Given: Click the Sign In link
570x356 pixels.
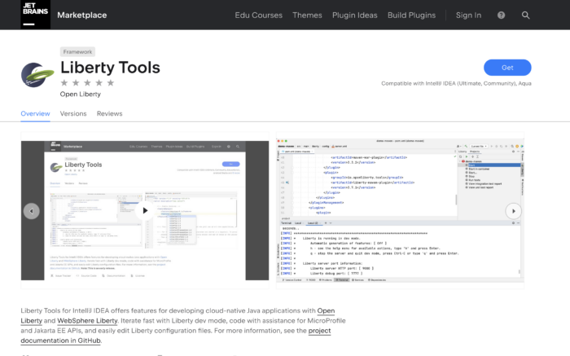Looking at the screenshot, I should (468, 15).
